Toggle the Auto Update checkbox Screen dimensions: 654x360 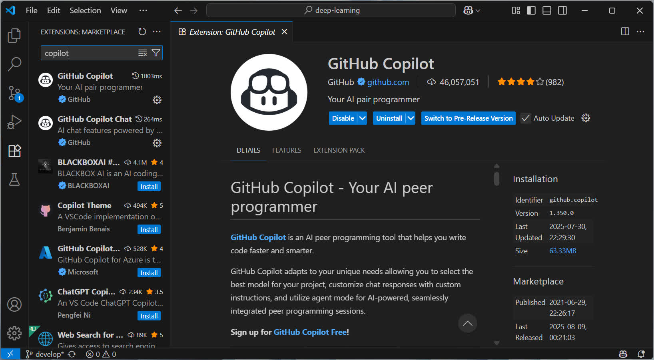click(526, 118)
